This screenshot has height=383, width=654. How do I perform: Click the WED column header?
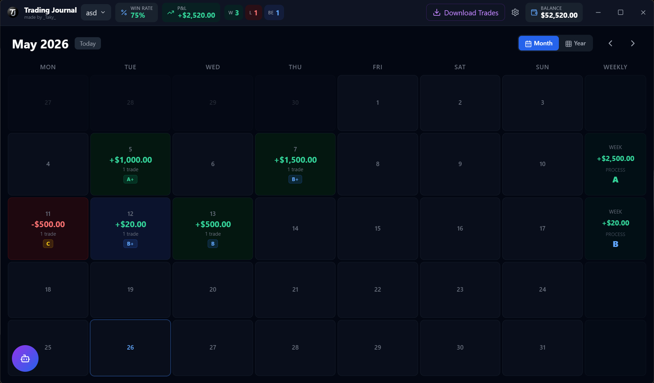(x=213, y=67)
